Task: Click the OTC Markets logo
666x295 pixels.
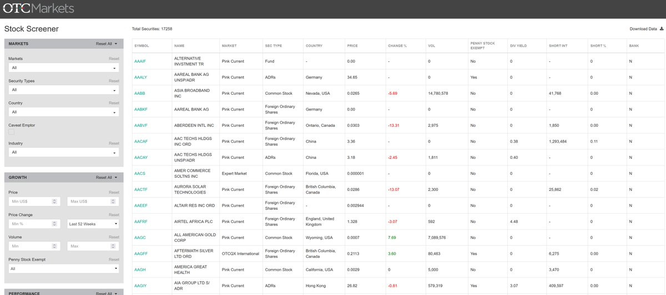Action: pos(38,8)
